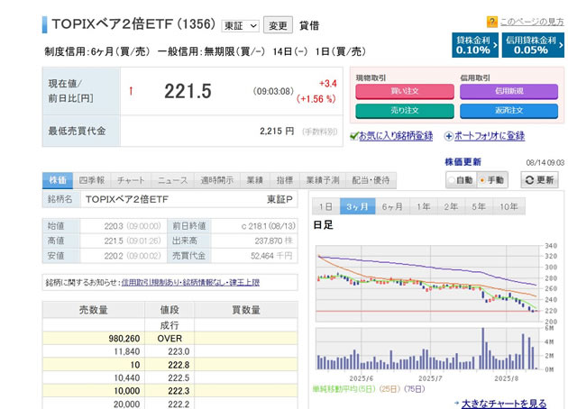Select 自動 price update radio button

(x=452, y=180)
